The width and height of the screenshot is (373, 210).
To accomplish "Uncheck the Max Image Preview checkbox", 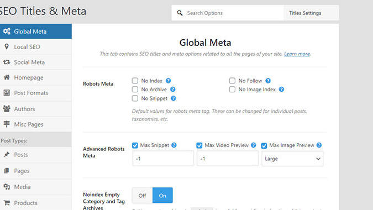I will 264,145.
